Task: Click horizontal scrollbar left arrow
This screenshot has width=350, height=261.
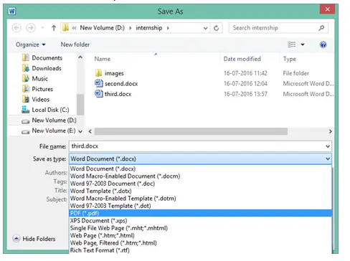Action: [x=90, y=131]
